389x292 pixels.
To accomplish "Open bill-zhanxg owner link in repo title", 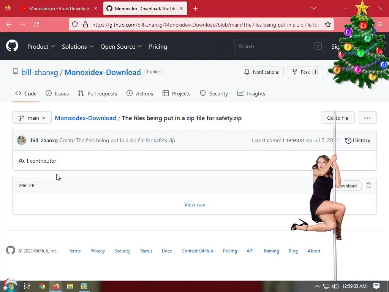I will point(40,72).
